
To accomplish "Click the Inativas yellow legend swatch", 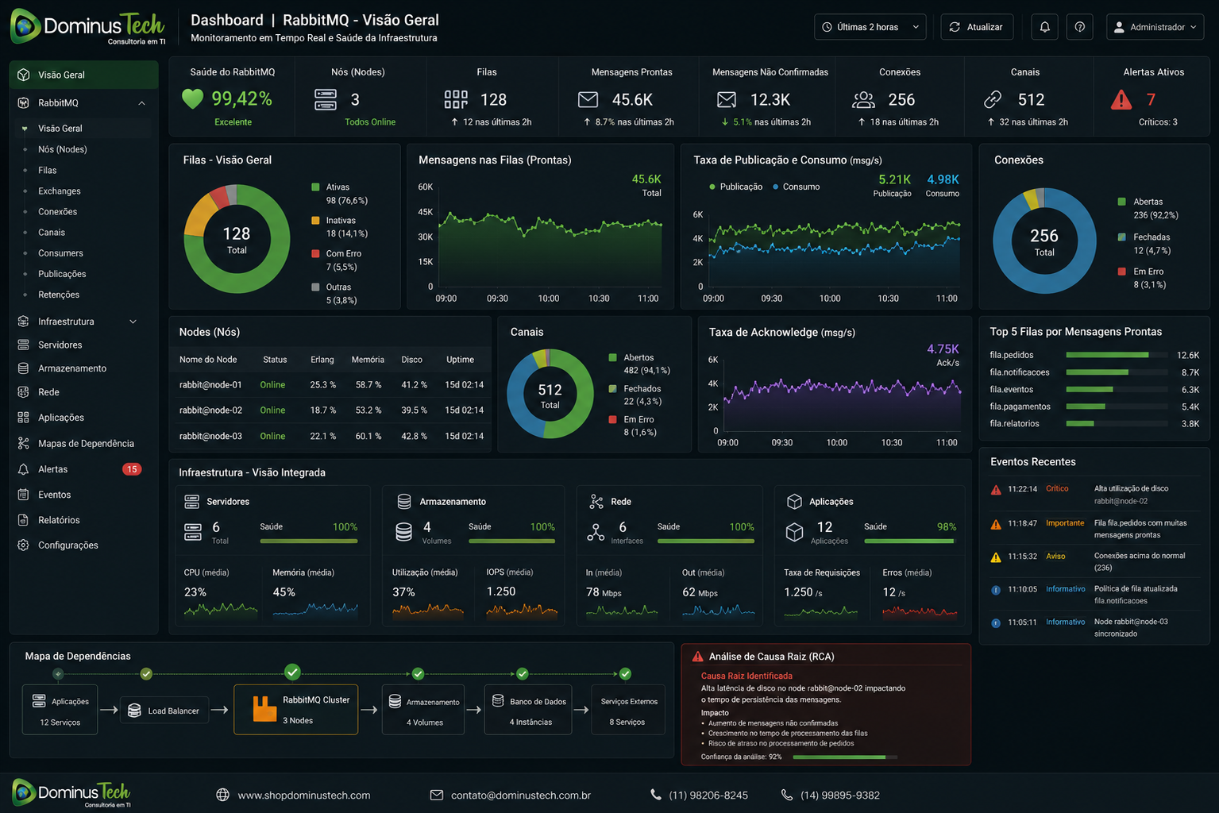I will 315,221.
